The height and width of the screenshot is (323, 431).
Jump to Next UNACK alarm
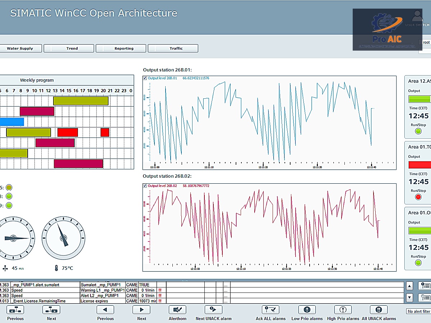pyautogui.click(x=213, y=309)
